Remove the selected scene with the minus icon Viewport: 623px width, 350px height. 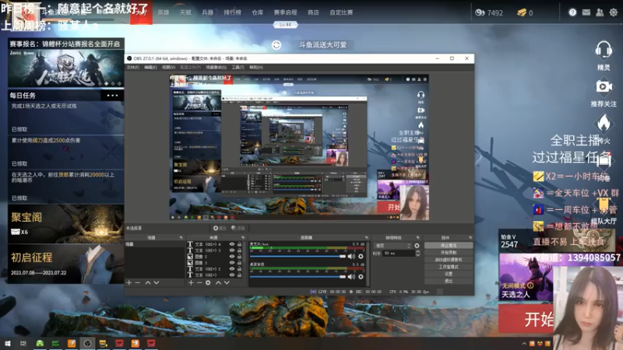[138, 282]
